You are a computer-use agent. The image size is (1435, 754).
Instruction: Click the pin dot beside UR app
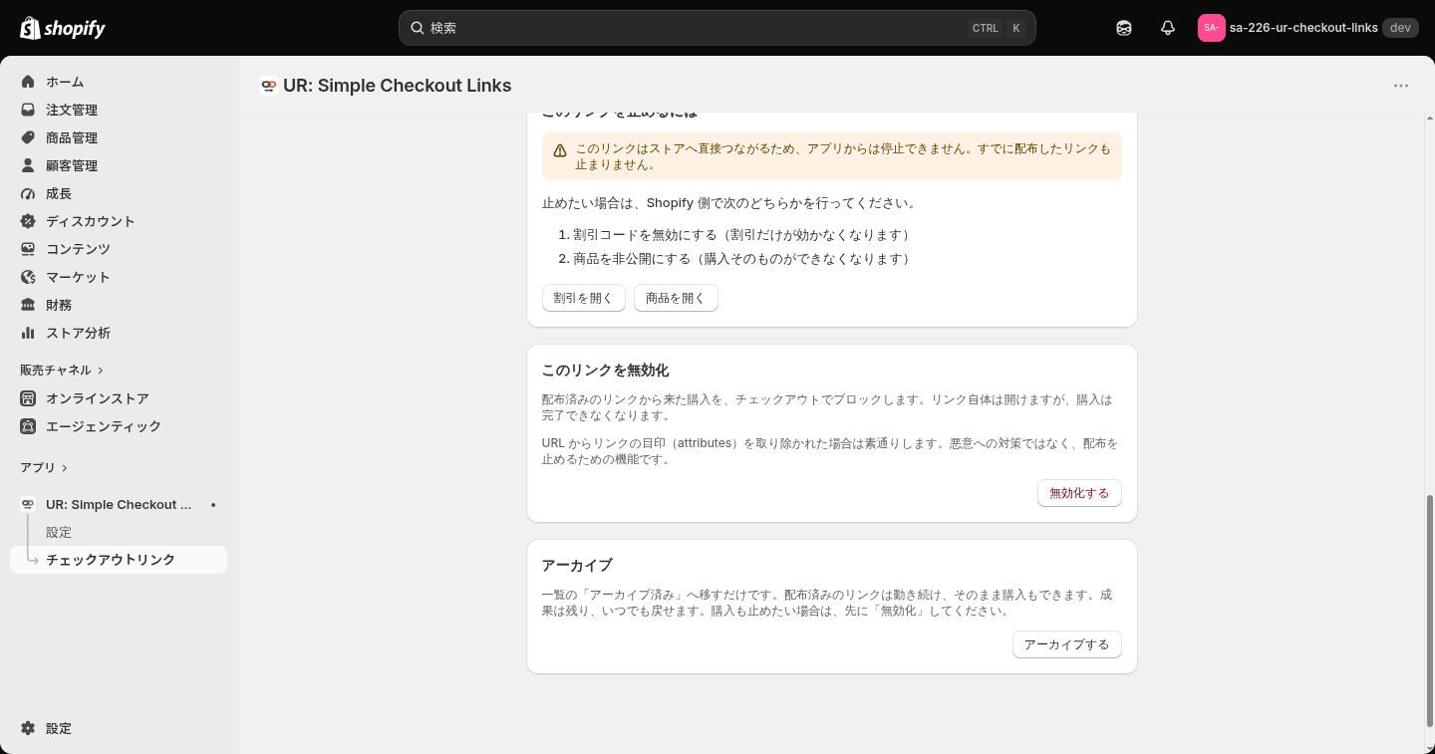[x=213, y=505]
